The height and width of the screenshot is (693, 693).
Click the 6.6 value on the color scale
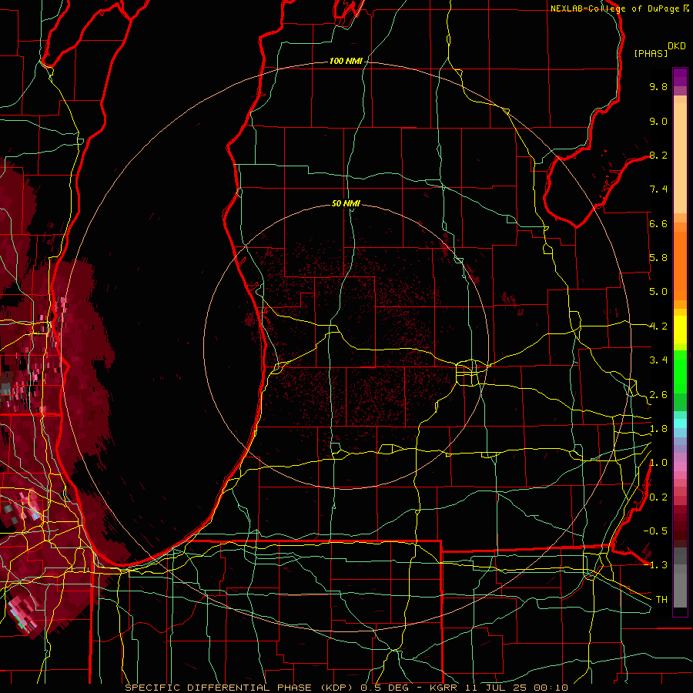(658, 223)
